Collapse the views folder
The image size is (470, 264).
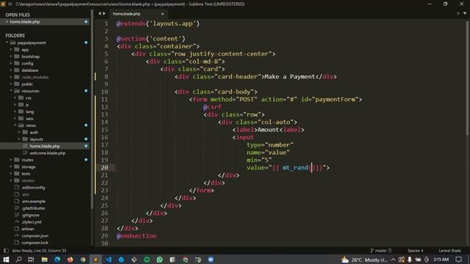point(15,125)
